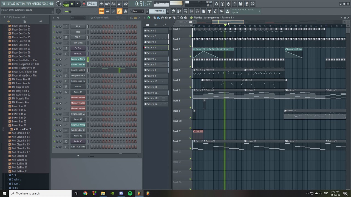Select Volt CleanRim 01 sample in browser
The width and height of the screenshot is (351, 197).
coord(22,129)
